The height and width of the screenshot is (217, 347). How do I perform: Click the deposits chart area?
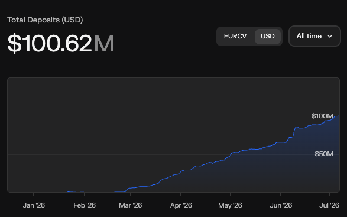[x=174, y=135]
